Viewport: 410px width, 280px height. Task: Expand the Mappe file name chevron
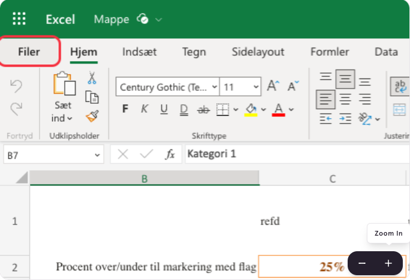click(158, 20)
